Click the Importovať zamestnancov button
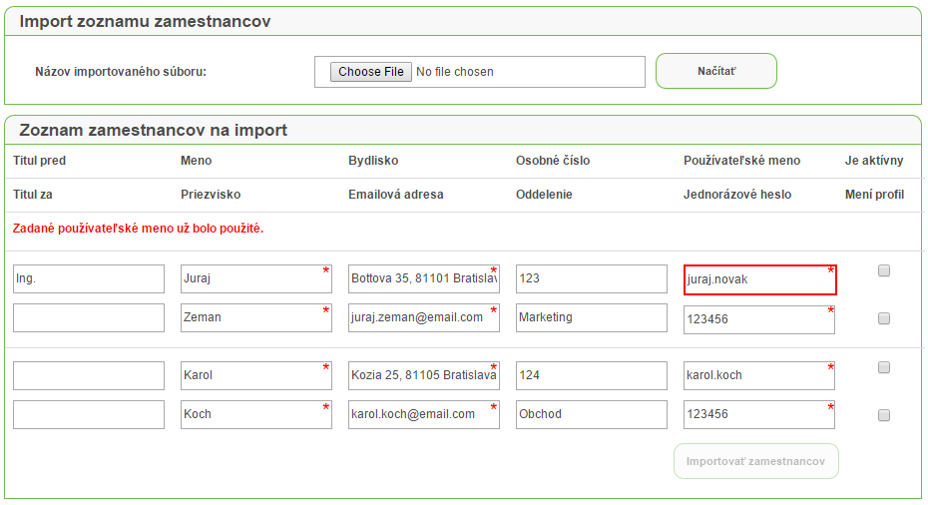Screen dimensions: 928x505 (x=755, y=461)
